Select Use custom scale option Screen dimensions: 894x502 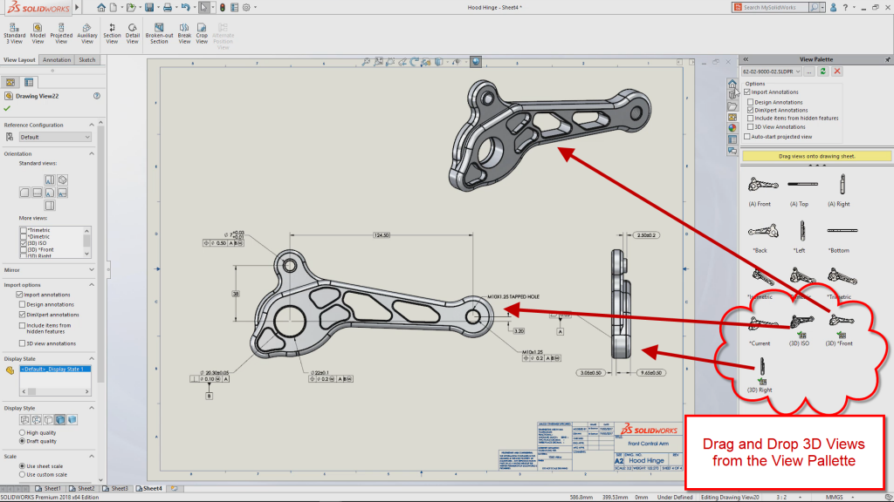(x=22, y=474)
